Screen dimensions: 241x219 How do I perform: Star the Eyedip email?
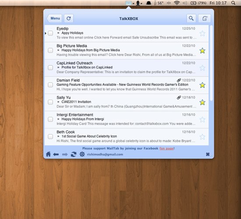click(x=202, y=33)
